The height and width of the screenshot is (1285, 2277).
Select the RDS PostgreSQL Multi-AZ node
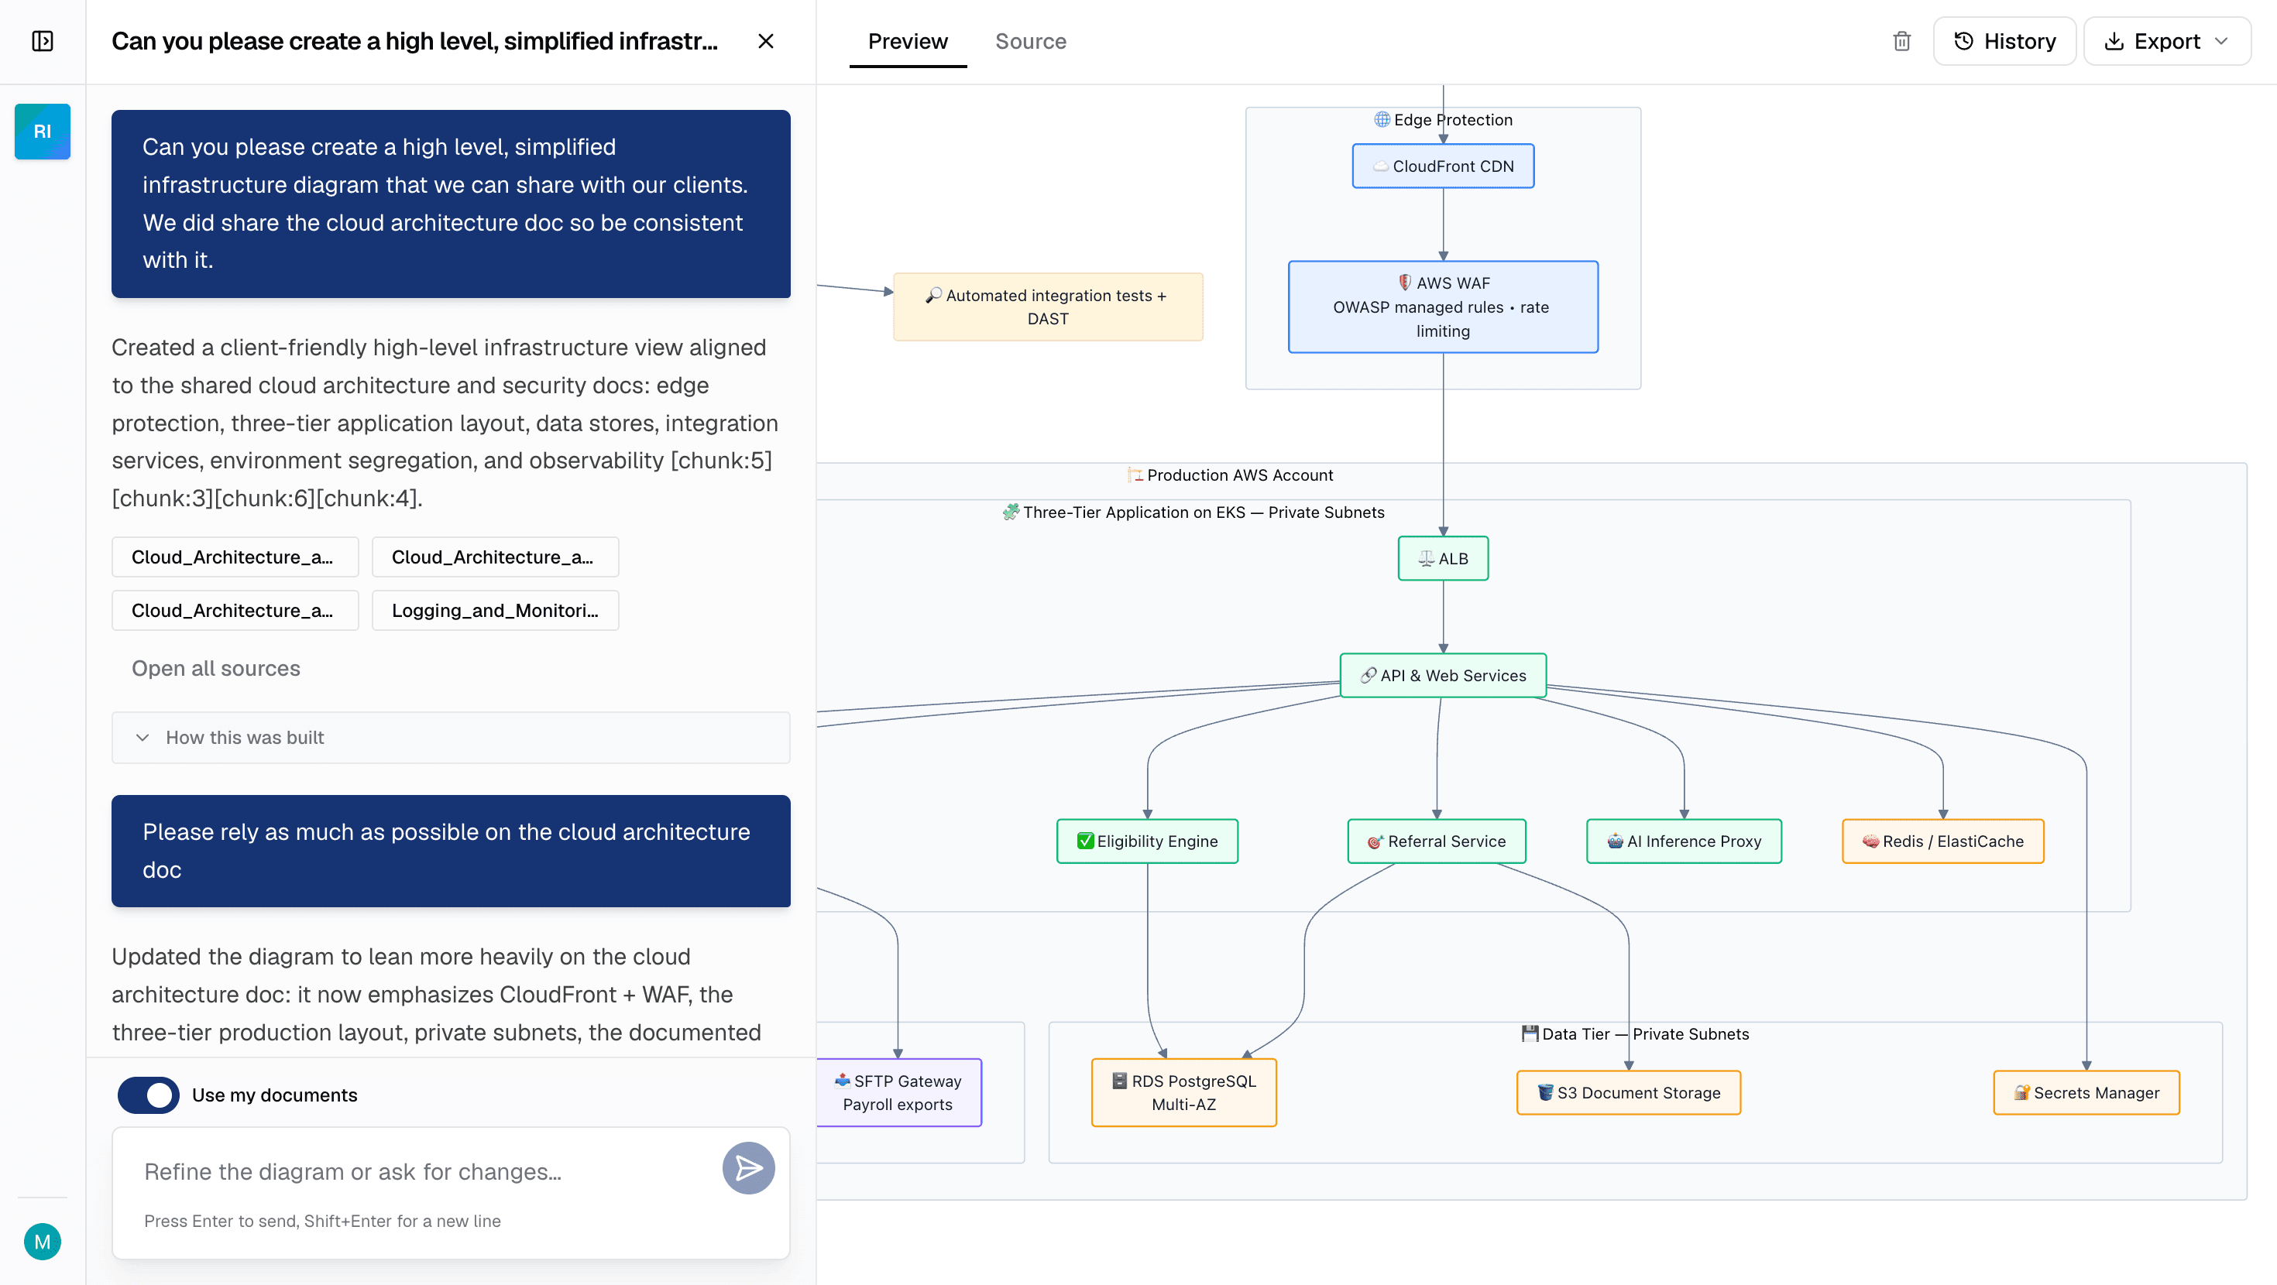pyautogui.click(x=1183, y=1092)
